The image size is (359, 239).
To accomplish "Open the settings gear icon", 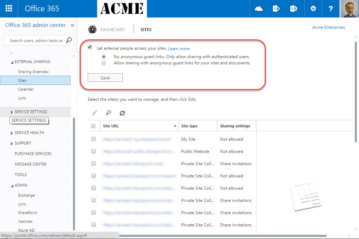I will click(x=313, y=9).
